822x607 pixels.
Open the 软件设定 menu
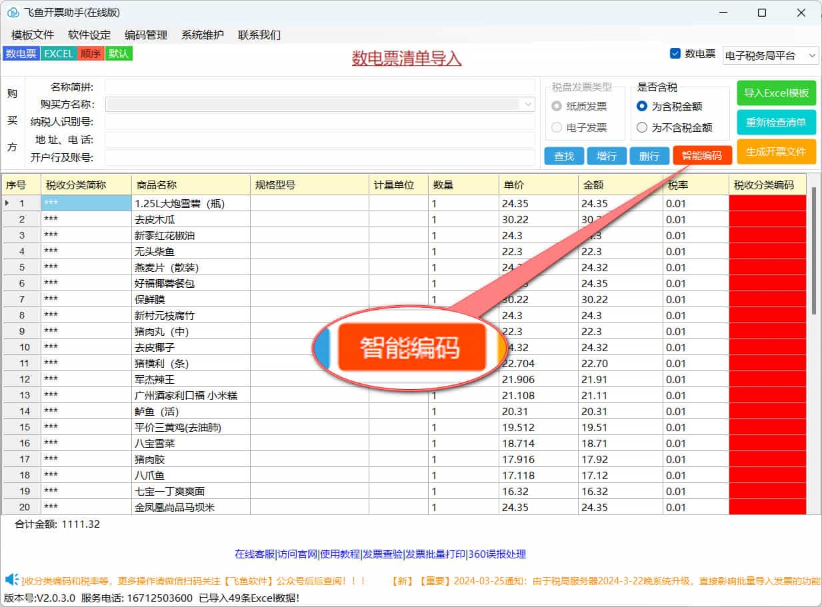tap(89, 35)
